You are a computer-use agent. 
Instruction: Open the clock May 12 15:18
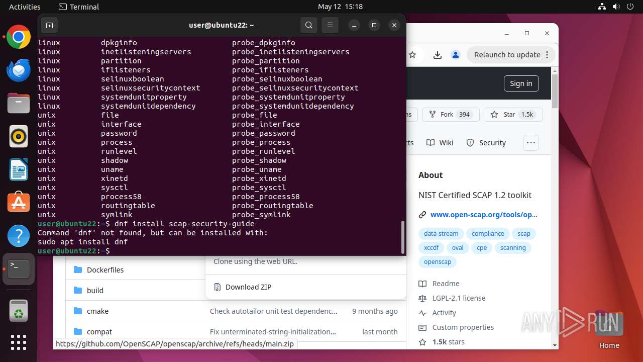click(340, 7)
